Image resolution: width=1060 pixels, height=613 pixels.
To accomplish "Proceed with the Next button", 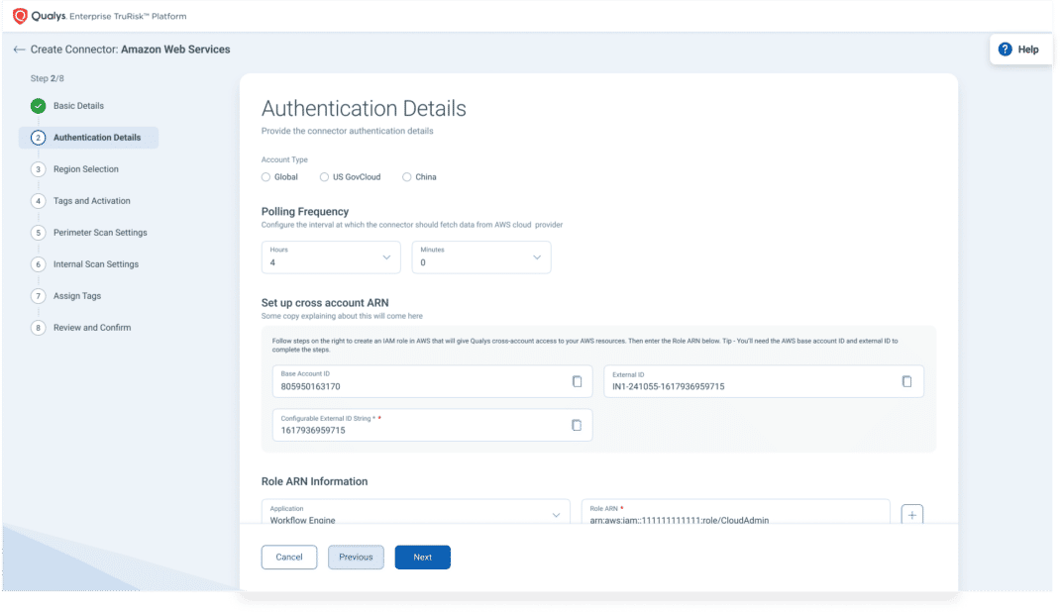I will (422, 557).
